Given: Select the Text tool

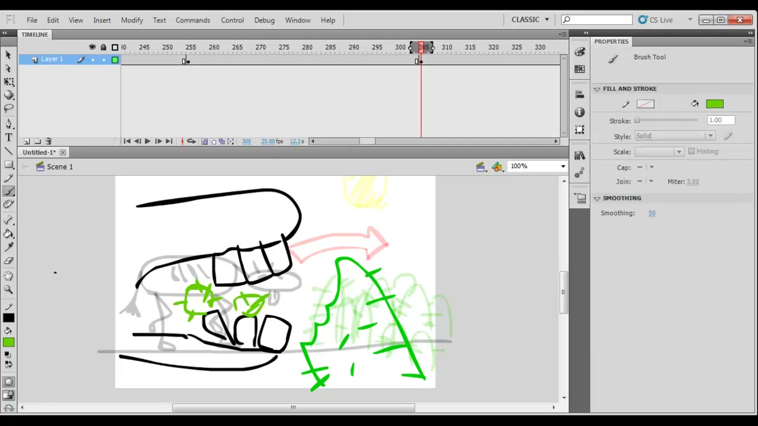Looking at the screenshot, I should [8, 137].
